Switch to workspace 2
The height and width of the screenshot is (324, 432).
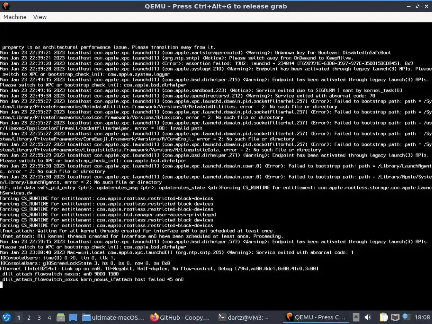[29, 318]
